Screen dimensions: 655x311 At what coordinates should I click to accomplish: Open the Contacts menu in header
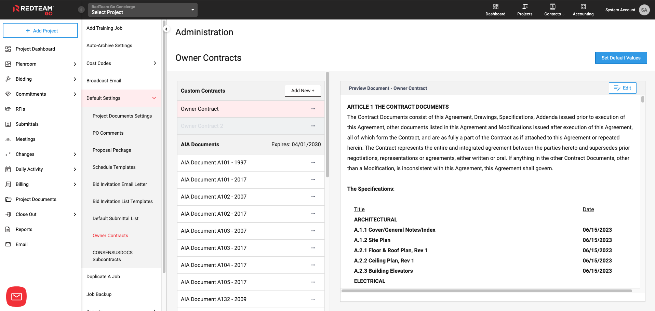pos(553,10)
